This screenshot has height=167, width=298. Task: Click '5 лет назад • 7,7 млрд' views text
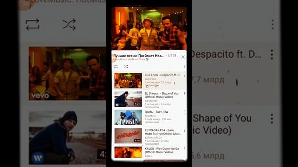[x=158, y=83]
